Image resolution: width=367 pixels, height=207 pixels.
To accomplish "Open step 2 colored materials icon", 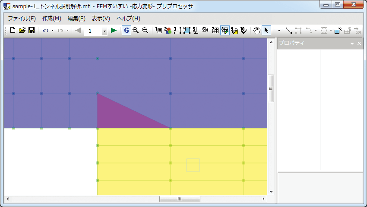I will point(168,31).
